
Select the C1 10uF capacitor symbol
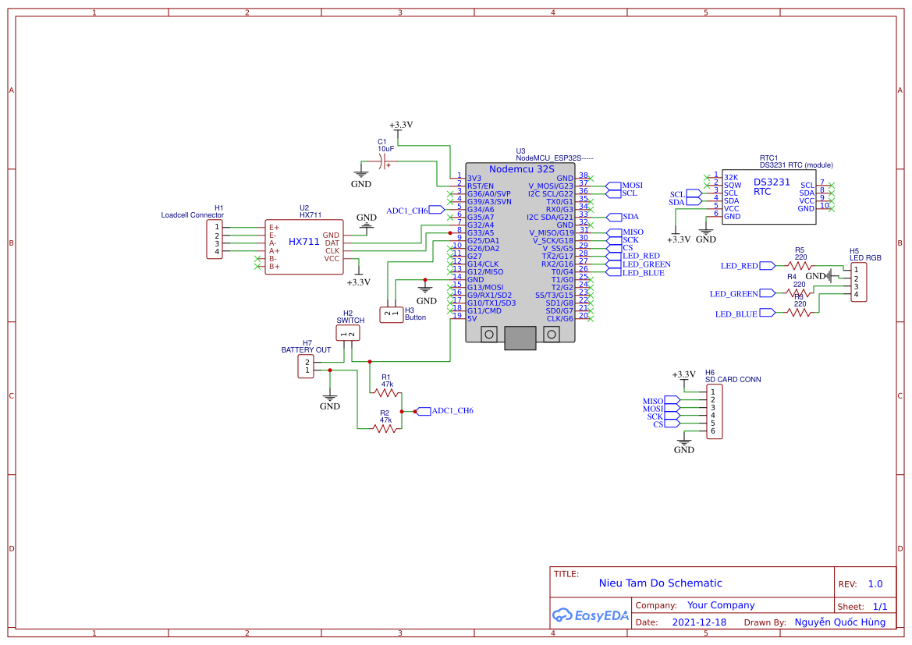383,162
